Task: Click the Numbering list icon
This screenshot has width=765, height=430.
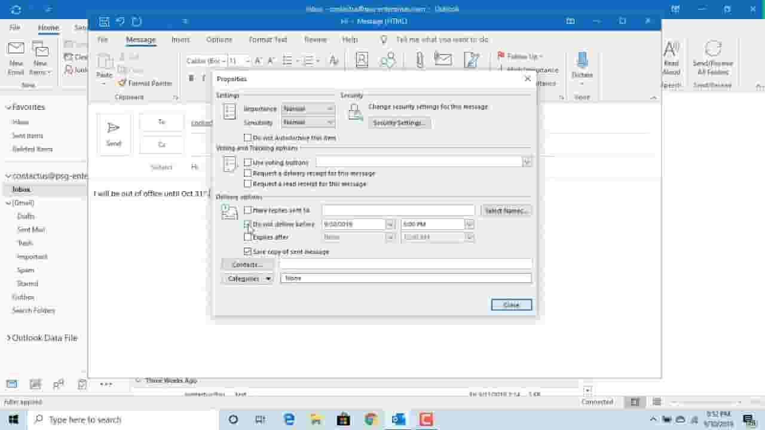Action: (309, 61)
